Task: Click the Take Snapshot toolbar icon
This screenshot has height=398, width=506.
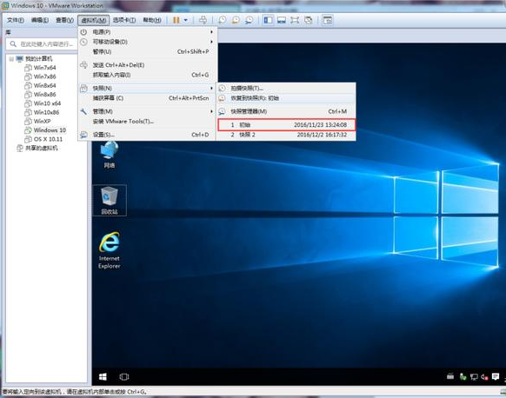Action: coord(222,20)
